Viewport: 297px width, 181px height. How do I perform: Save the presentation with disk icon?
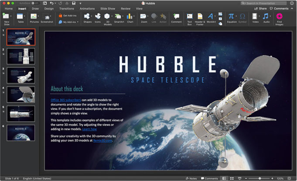pos(74,3)
